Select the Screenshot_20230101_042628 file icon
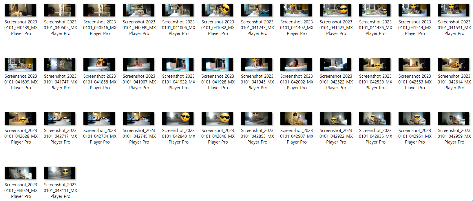This screenshot has width=473, height=201. 21,119
